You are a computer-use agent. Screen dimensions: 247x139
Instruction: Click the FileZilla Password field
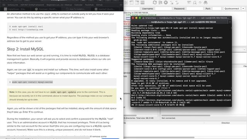[195, 8]
